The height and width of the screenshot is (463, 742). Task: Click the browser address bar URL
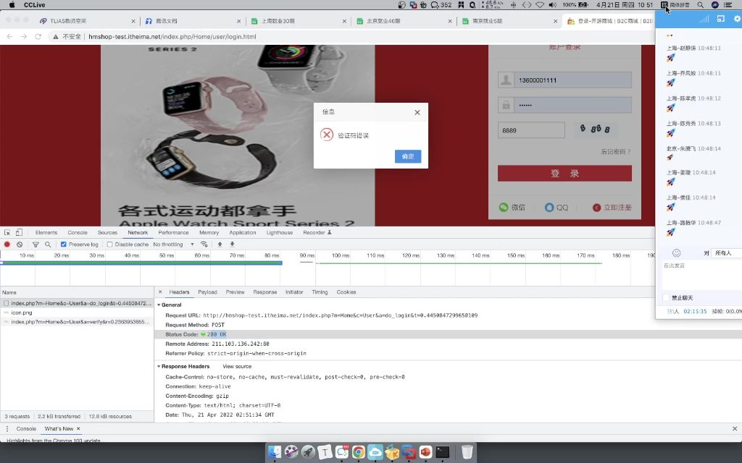click(172, 36)
